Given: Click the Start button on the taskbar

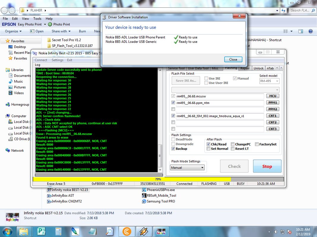Looking at the screenshot, I should (x=7, y=232).
